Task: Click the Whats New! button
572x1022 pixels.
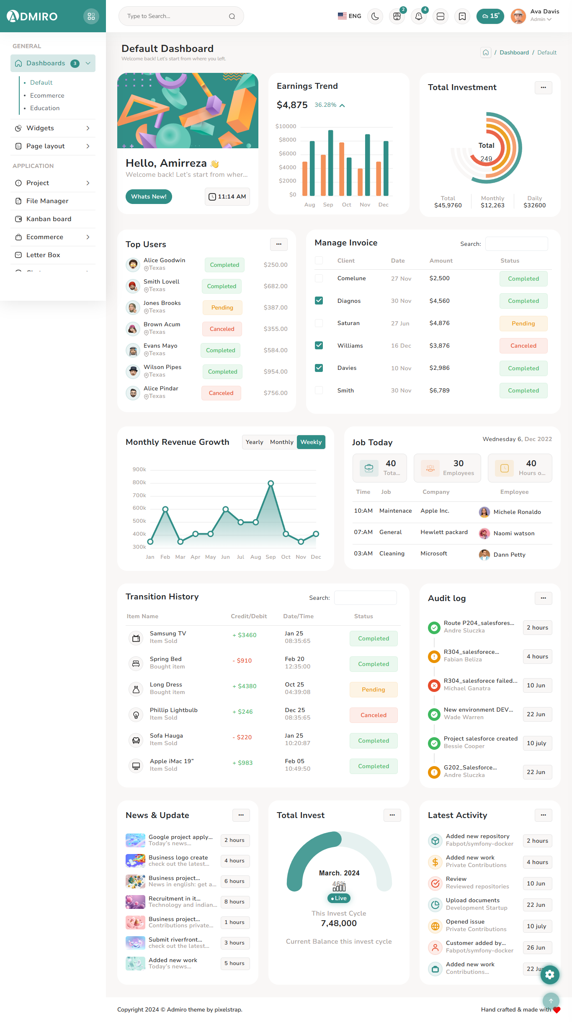Action: [x=149, y=196]
